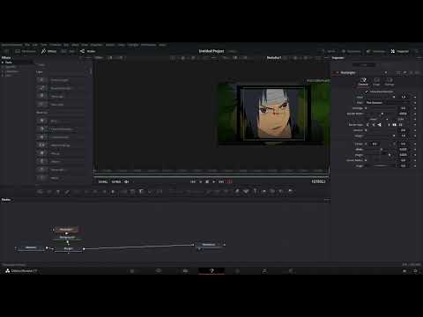Select the Controls tab in Inspector

363,82
